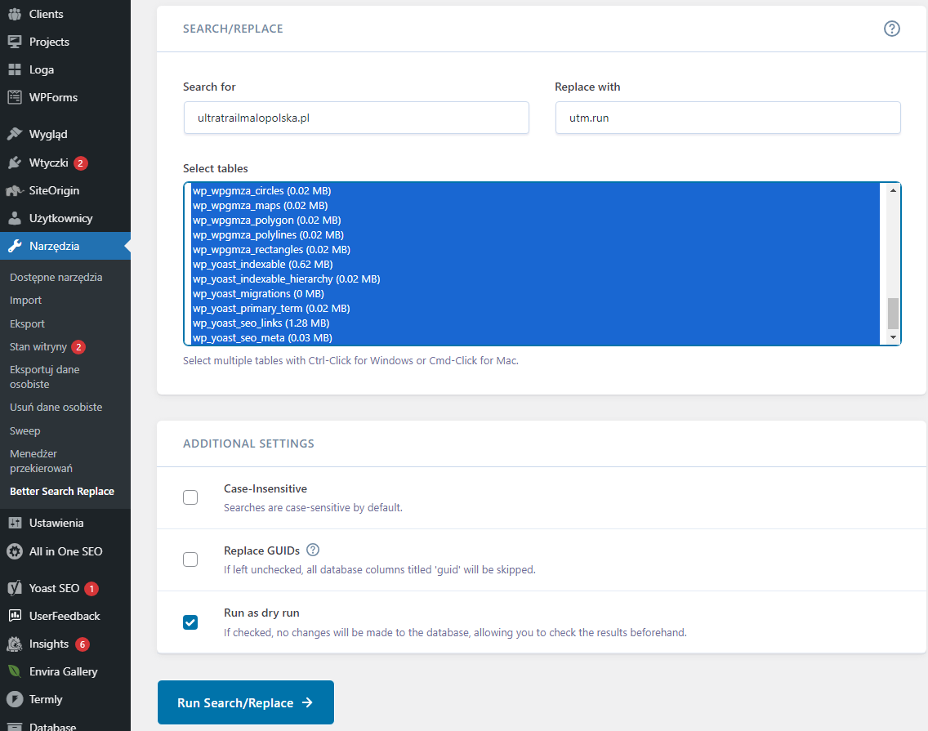Click the Run Search/Replace button
Viewport: 928px width, 731px height.
(245, 702)
